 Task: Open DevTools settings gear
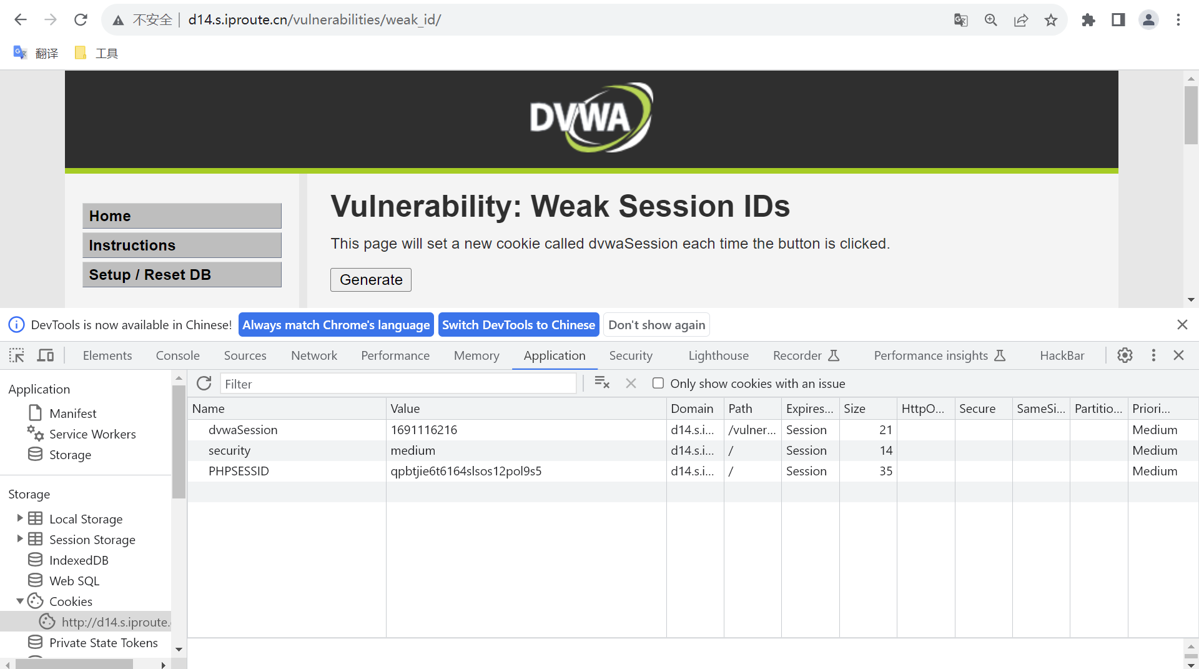point(1125,355)
